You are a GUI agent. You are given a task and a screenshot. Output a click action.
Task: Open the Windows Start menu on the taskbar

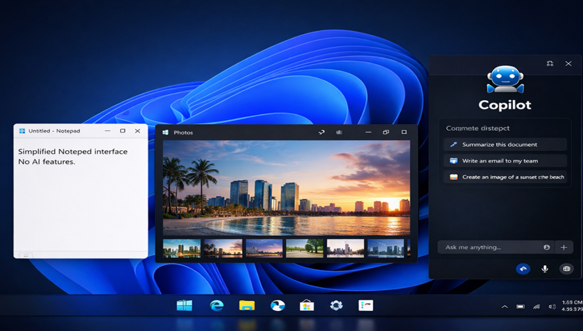coord(184,305)
